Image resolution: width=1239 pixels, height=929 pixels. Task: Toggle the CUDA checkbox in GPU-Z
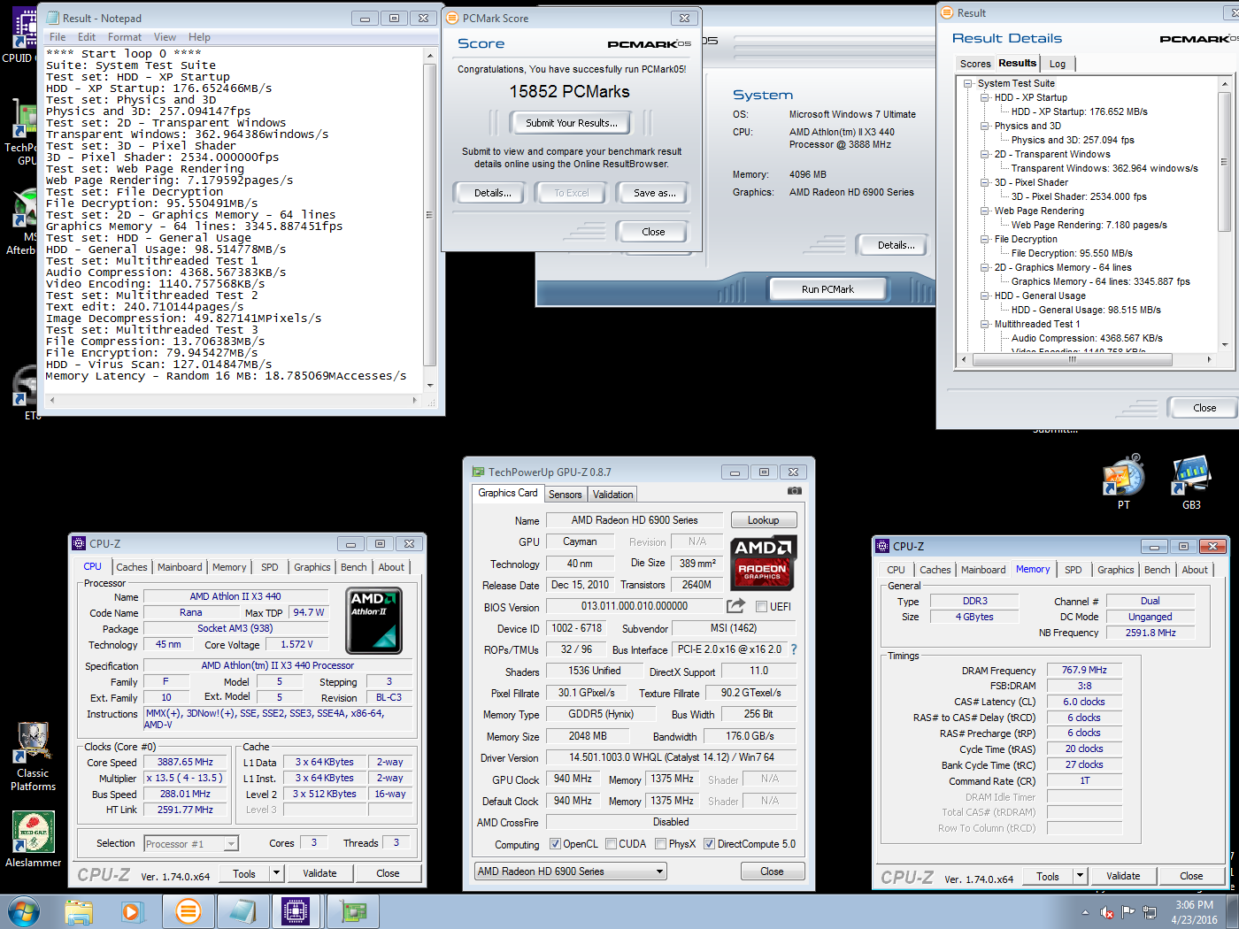point(611,844)
